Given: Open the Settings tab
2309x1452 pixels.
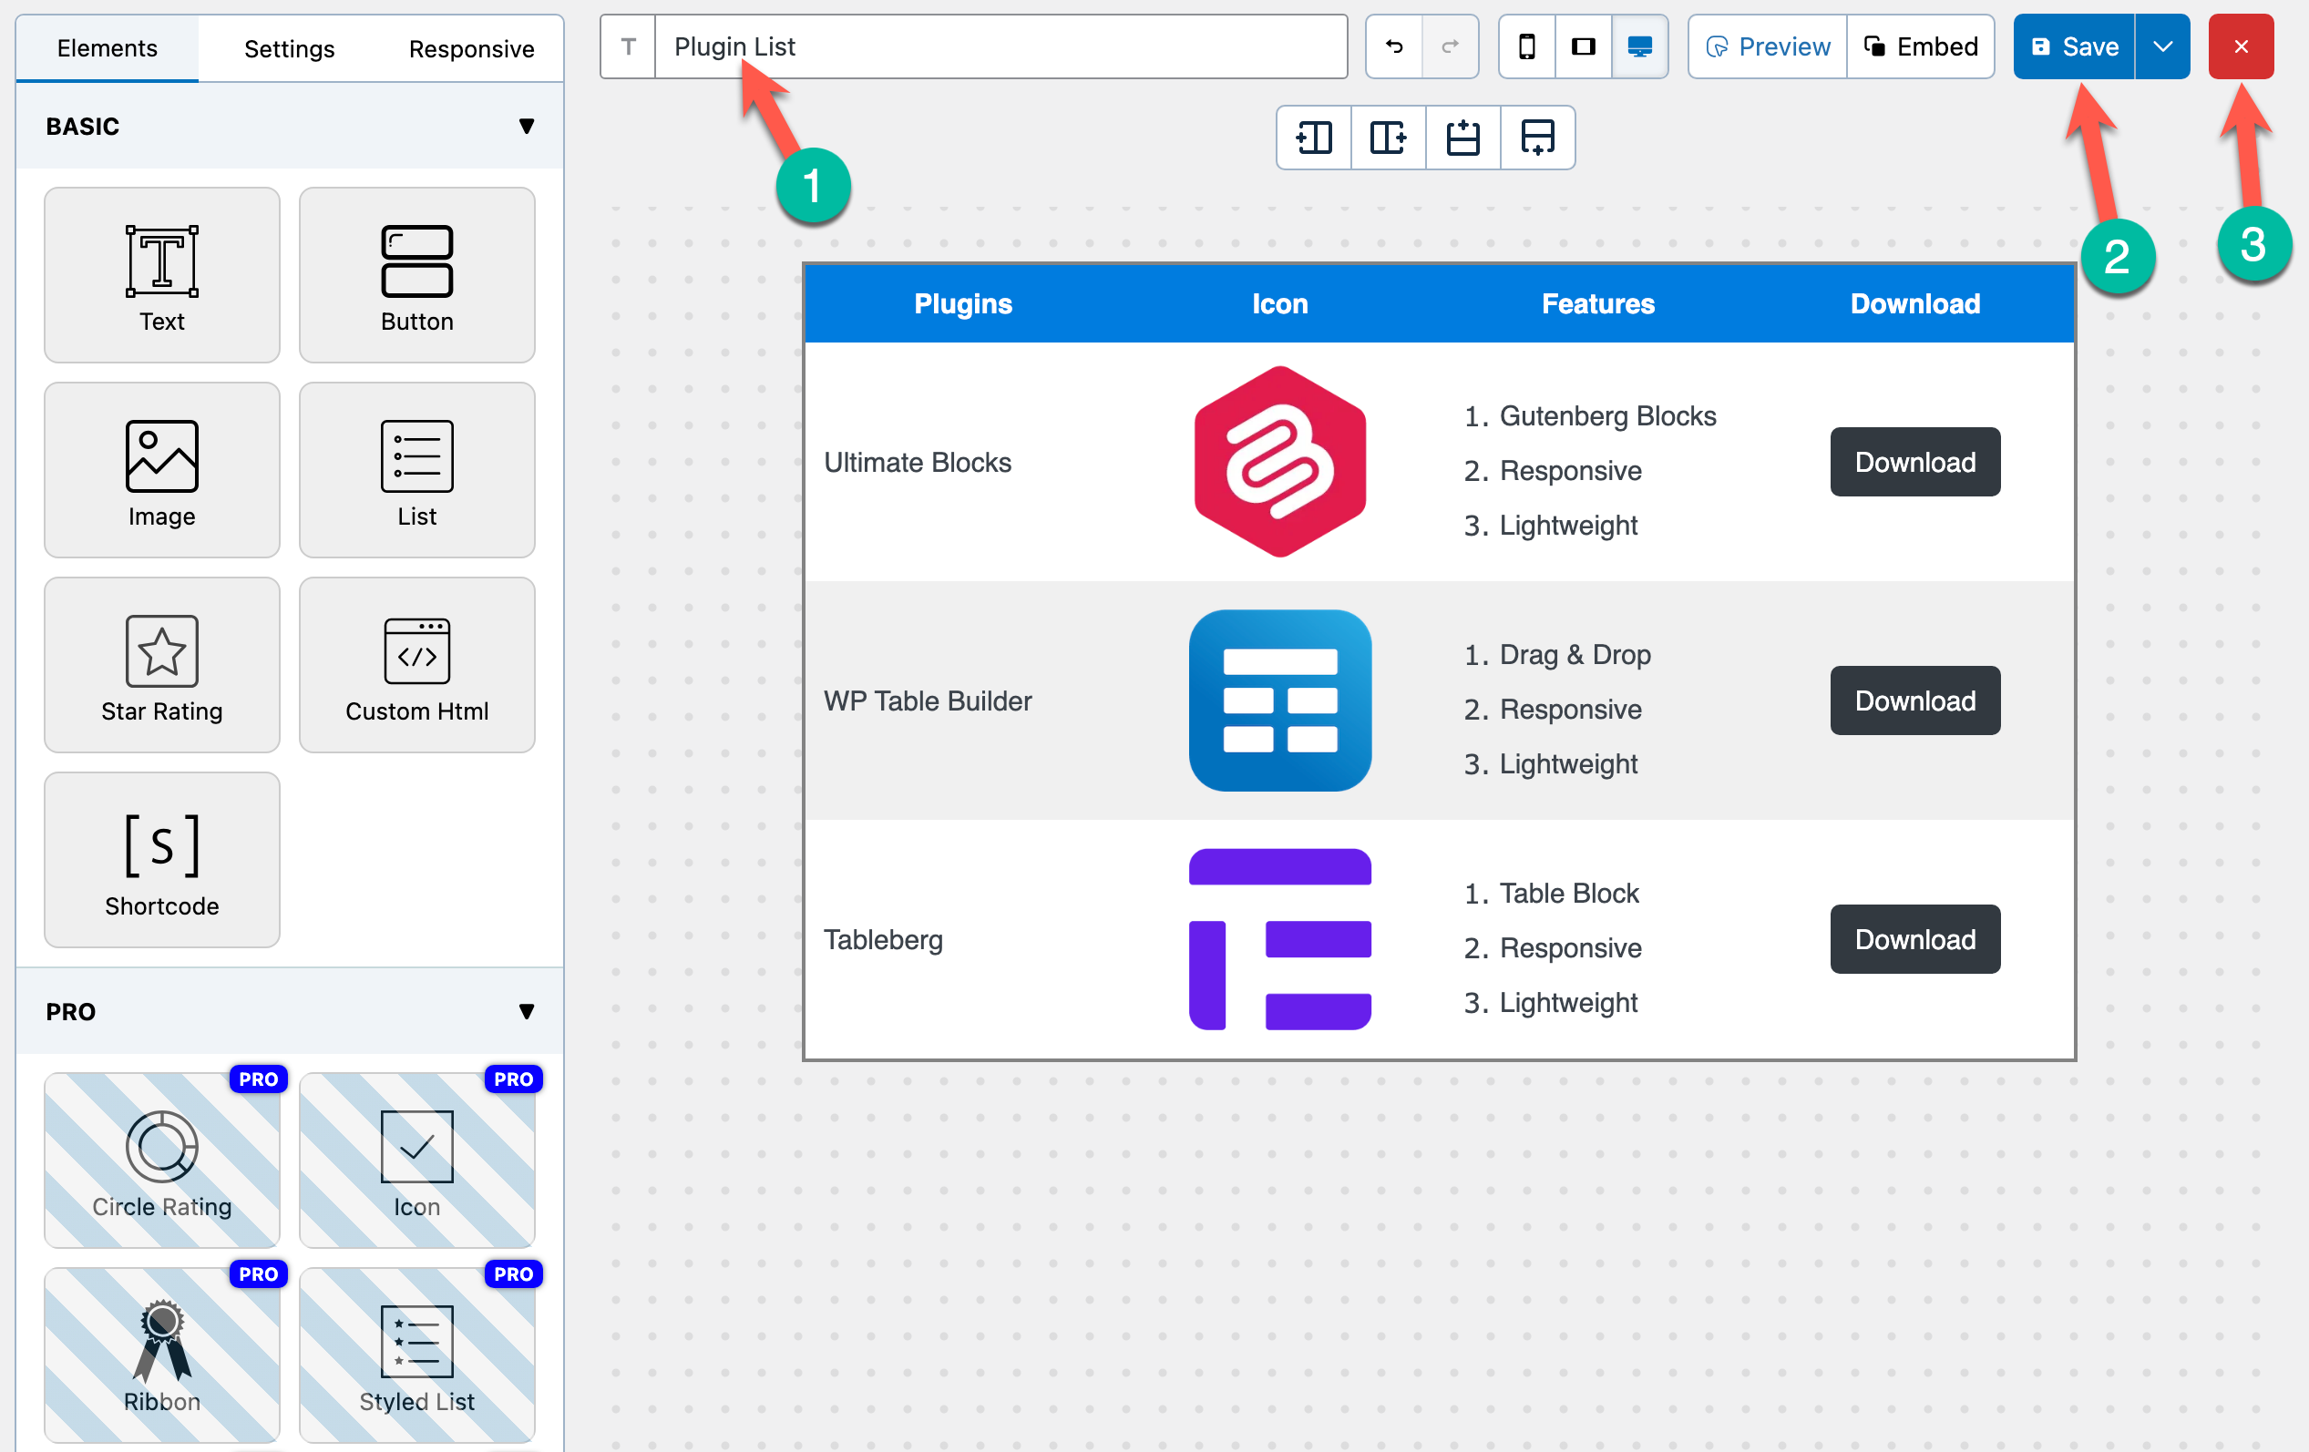Looking at the screenshot, I should click(x=289, y=48).
